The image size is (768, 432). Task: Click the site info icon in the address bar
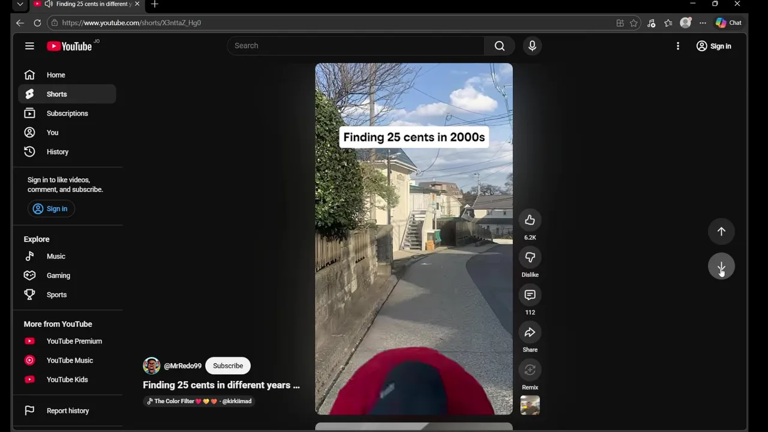pos(55,23)
